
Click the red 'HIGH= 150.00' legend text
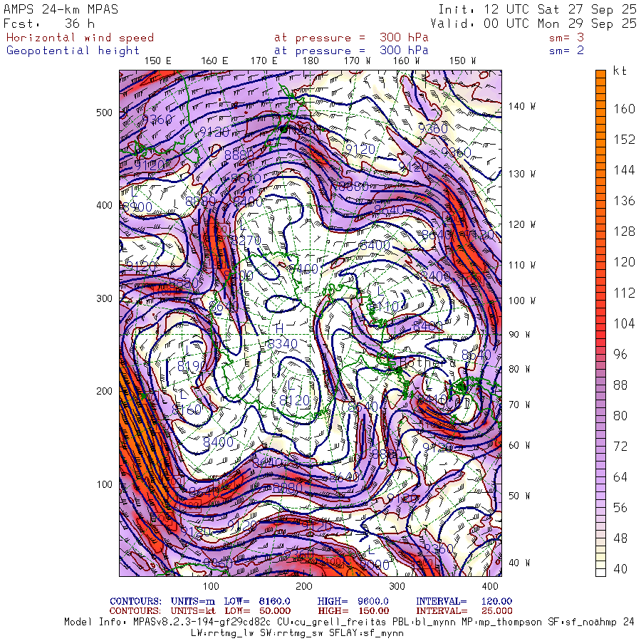(353, 611)
